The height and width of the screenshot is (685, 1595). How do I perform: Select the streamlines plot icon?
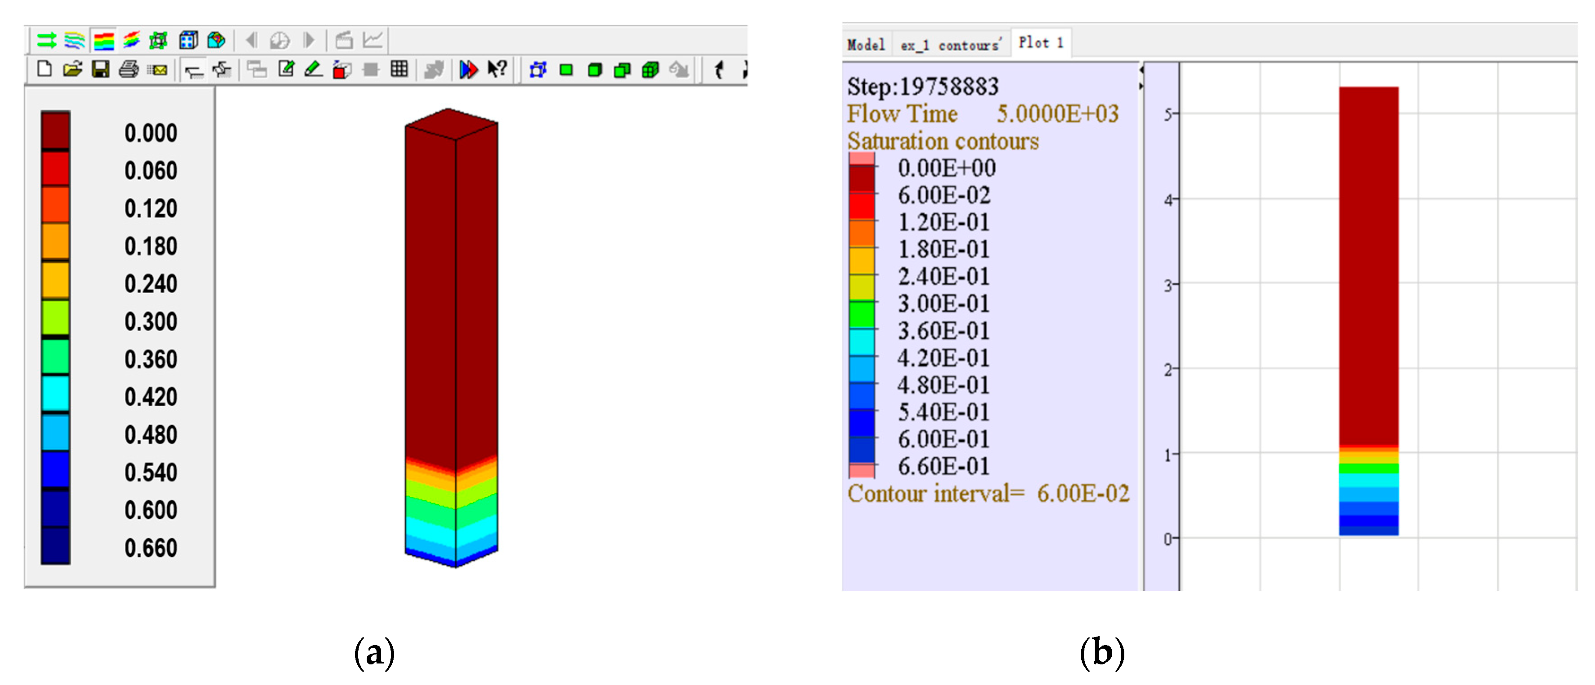(74, 41)
